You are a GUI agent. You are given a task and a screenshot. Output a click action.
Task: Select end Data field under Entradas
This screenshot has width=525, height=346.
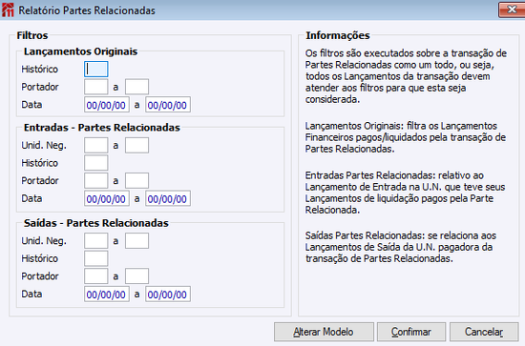(x=168, y=198)
